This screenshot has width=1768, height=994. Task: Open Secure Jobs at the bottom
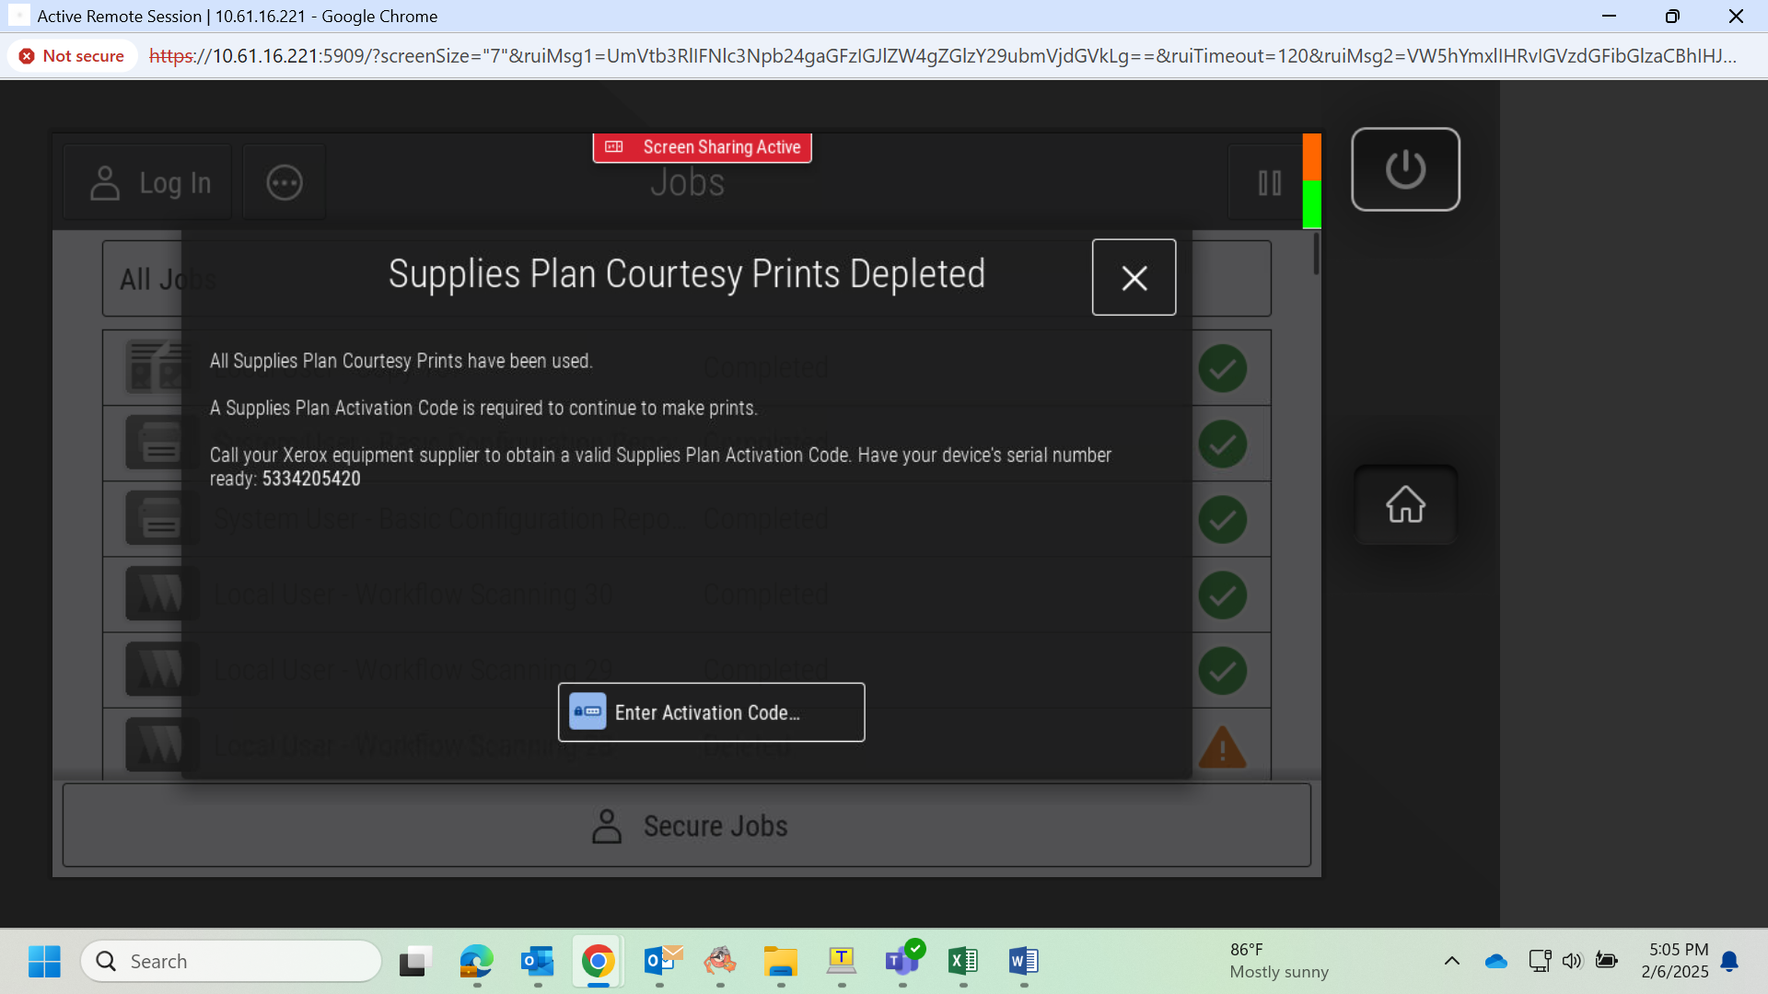tap(687, 826)
